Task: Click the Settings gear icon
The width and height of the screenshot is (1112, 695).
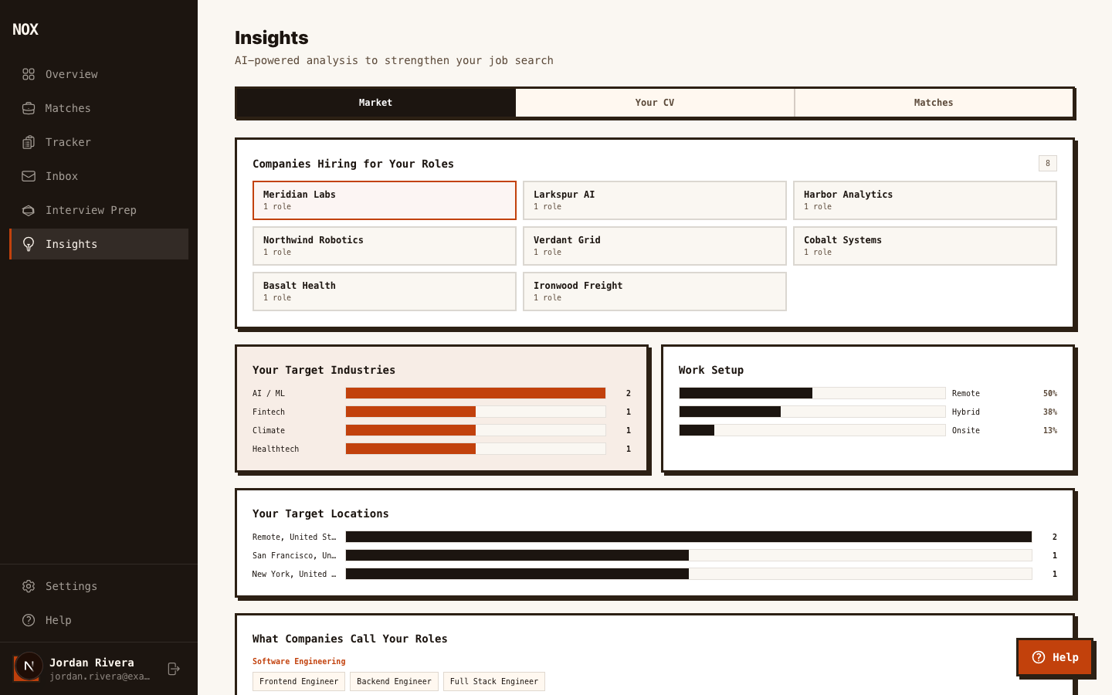Action: (x=29, y=586)
